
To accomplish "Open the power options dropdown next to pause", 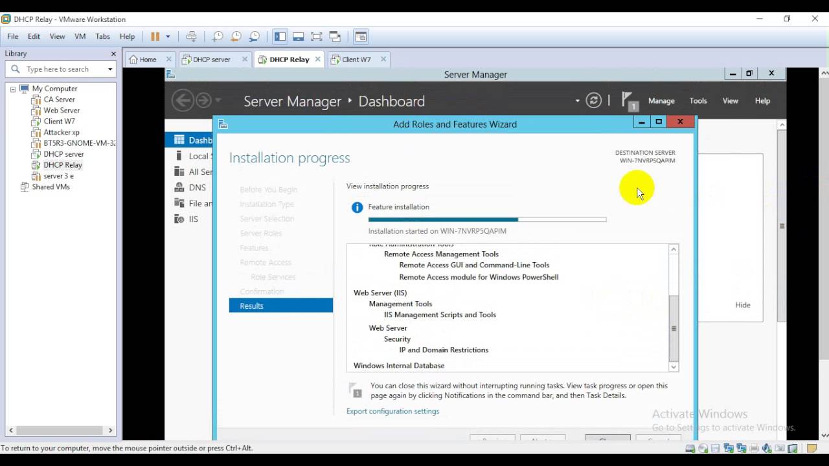I will tap(168, 37).
